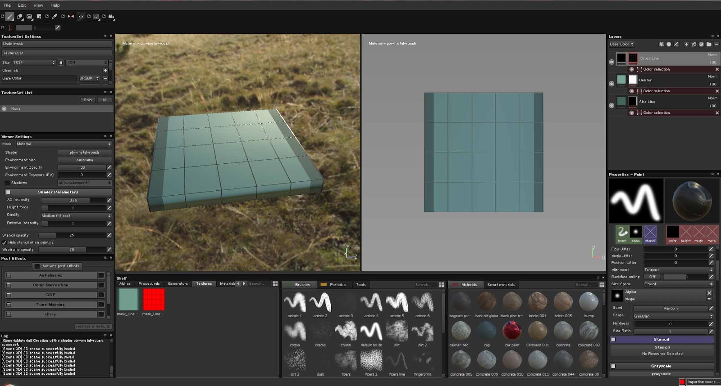721x386 pixels.
Task: Toggle the symmetry tool in the toolbar
Action: click(71, 17)
